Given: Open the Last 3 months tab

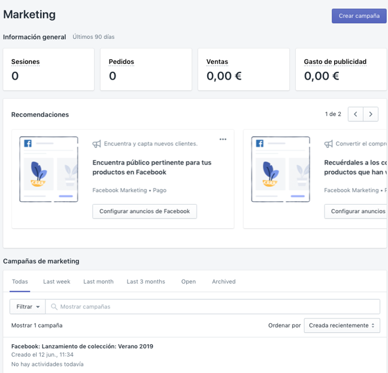Looking at the screenshot, I should [x=145, y=281].
